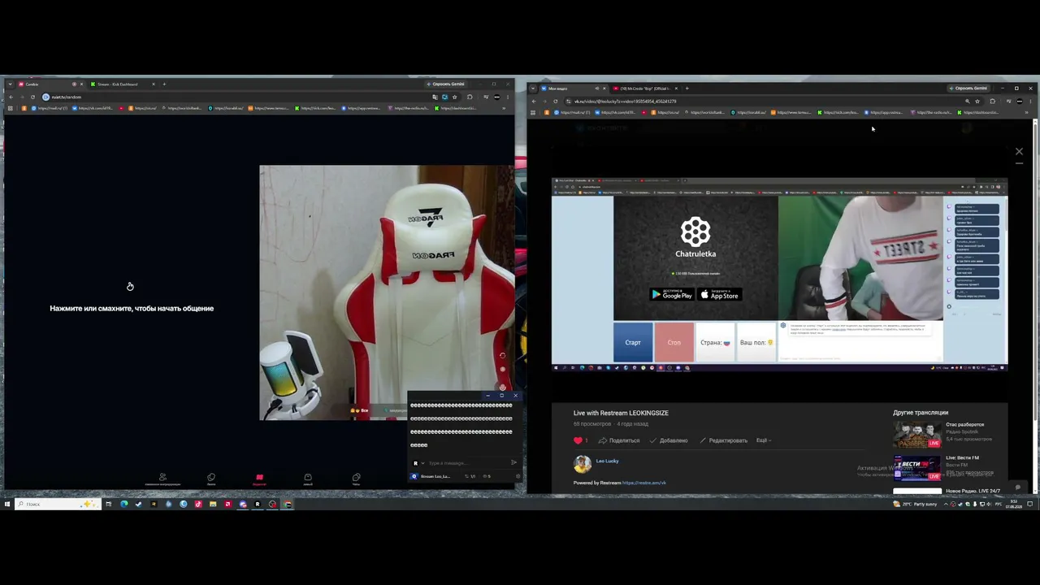Go back in the right browser
The image size is (1040, 585).
click(533, 102)
